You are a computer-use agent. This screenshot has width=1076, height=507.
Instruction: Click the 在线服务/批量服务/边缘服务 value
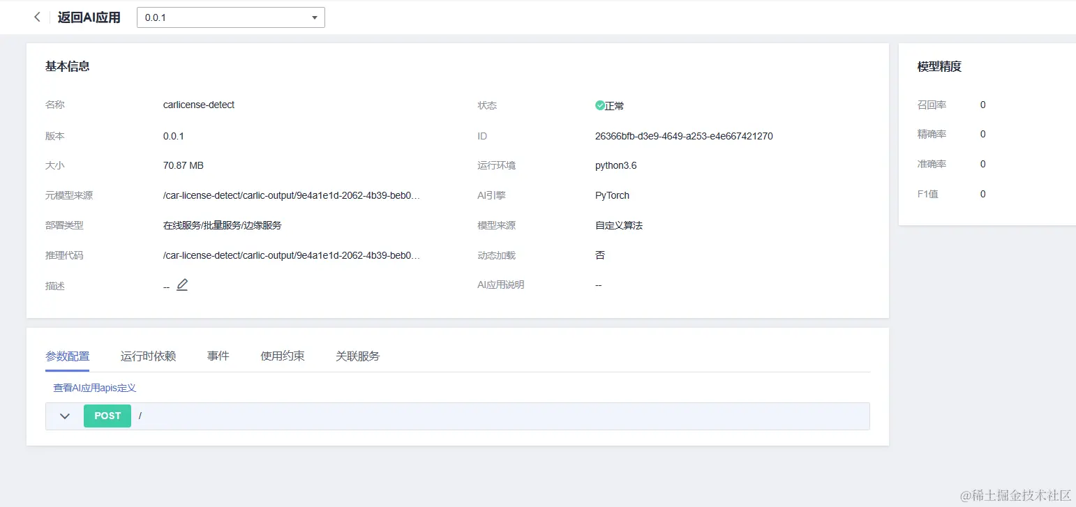(223, 225)
